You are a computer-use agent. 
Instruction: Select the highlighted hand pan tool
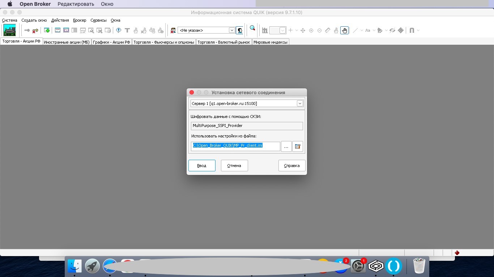pyautogui.click(x=344, y=30)
